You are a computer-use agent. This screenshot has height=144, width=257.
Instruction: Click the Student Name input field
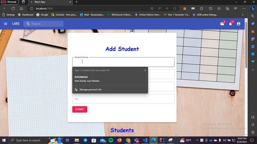123,62
